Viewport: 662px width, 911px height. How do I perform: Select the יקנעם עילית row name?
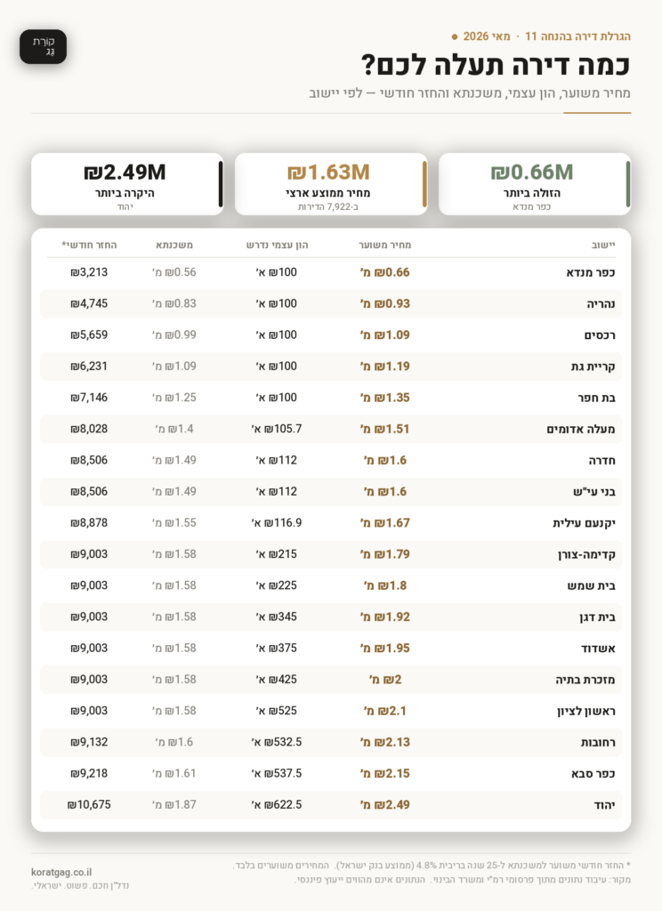tap(584, 523)
